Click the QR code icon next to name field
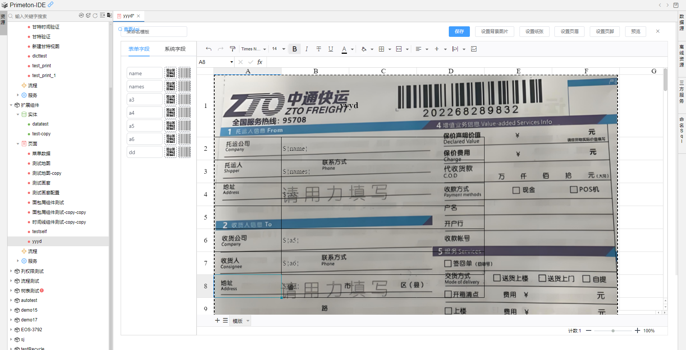 (x=171, y=73)
